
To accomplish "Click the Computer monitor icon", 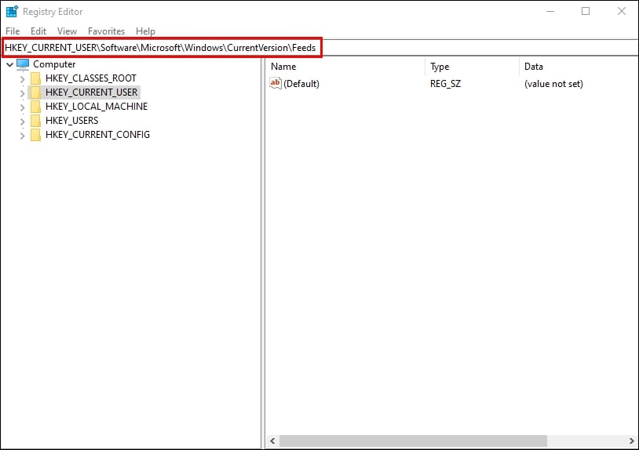I will pyautogui.click(x=23, y=64).
